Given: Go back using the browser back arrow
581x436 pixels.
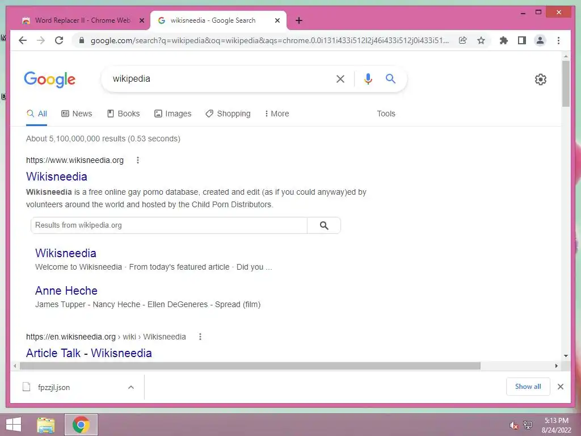Looking at the screenshot, I should (x=23, y=40).
